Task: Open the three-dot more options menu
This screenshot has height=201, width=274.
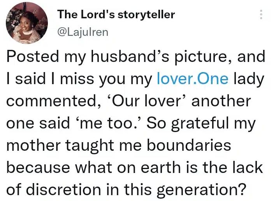Action: (261, 15)
